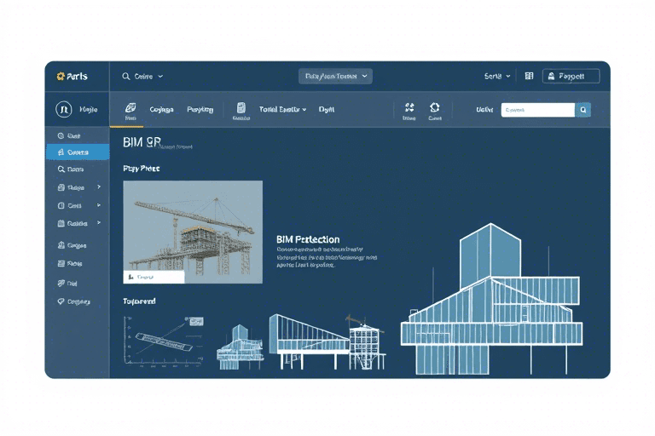Select the sidebar item with the magnifier icon

pos(77,169)
